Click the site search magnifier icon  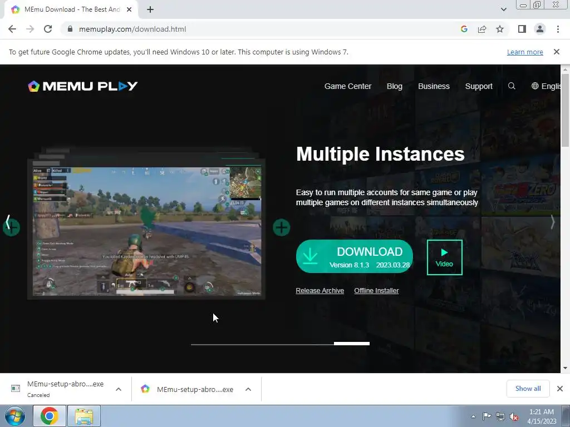pyautogui.click(x=512, y=86)
